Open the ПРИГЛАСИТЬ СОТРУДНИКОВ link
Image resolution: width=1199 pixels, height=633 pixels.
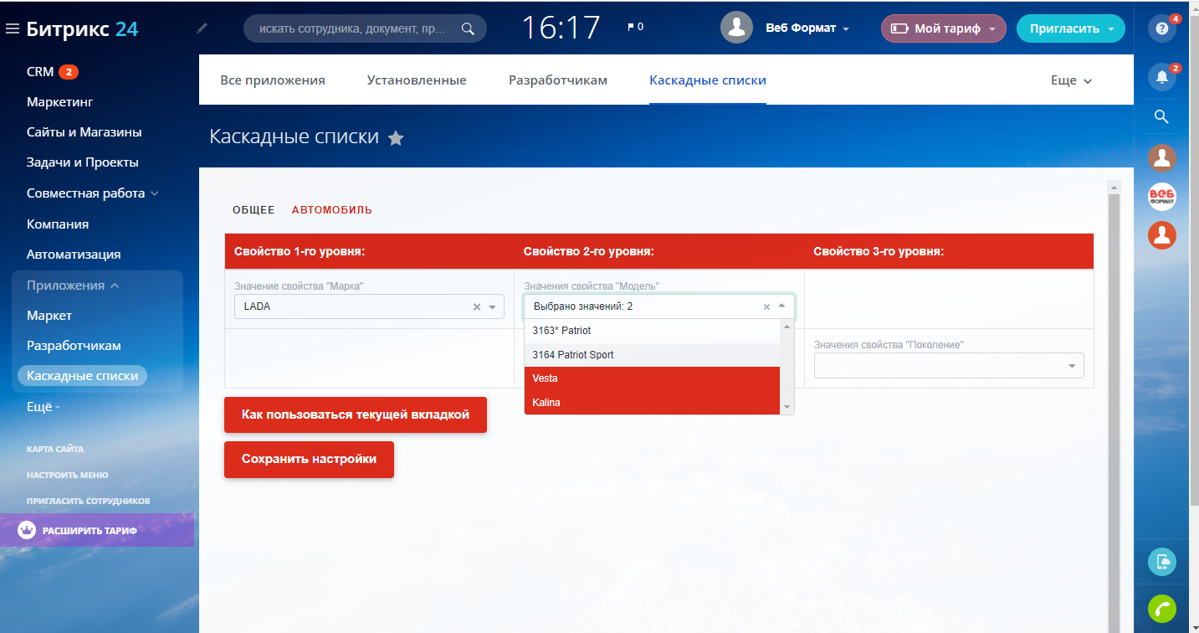pyautogui.click(x=89, y=501)
